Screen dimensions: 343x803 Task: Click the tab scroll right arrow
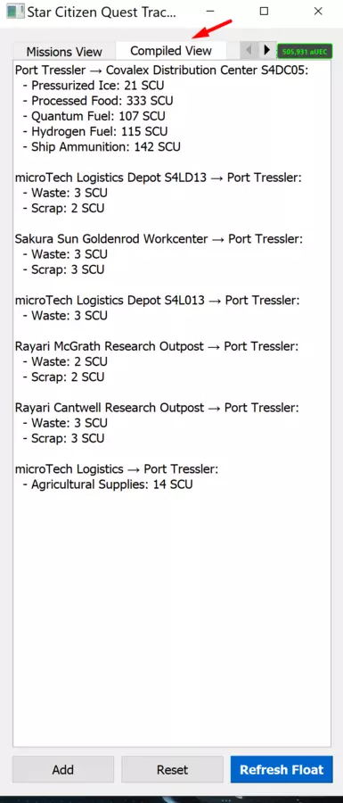pos(265,50)
